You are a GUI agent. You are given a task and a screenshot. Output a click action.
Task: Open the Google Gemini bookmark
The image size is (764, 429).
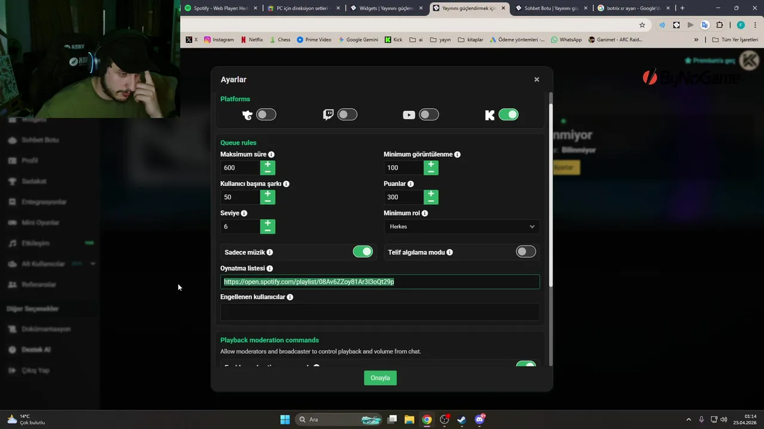[358, 40]
